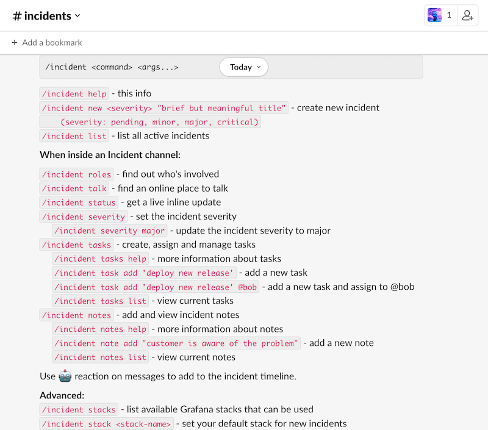
Task: Click the /incident notes list command
Action: (x=100, y=357)
